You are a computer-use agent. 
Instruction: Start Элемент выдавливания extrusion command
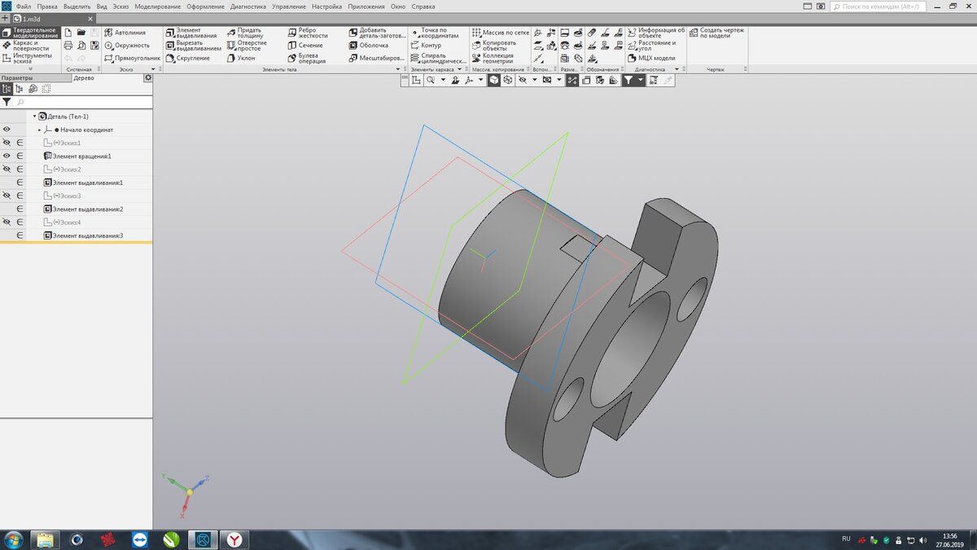pyautogui.click(x=191, y=33)
